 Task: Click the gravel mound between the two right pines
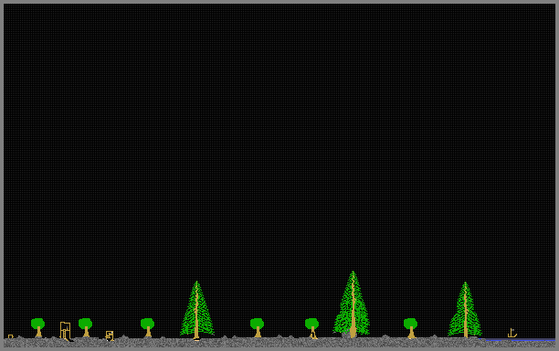pos(385,336)
